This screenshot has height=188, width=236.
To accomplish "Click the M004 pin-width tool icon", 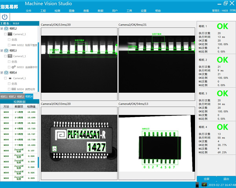I will coord(14,89).
